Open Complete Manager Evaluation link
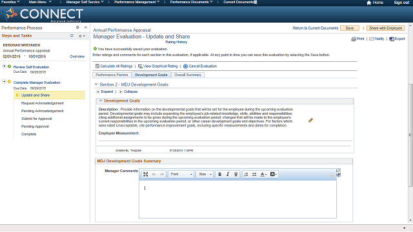This screenshot has width=413, height=232. [37, 82]
